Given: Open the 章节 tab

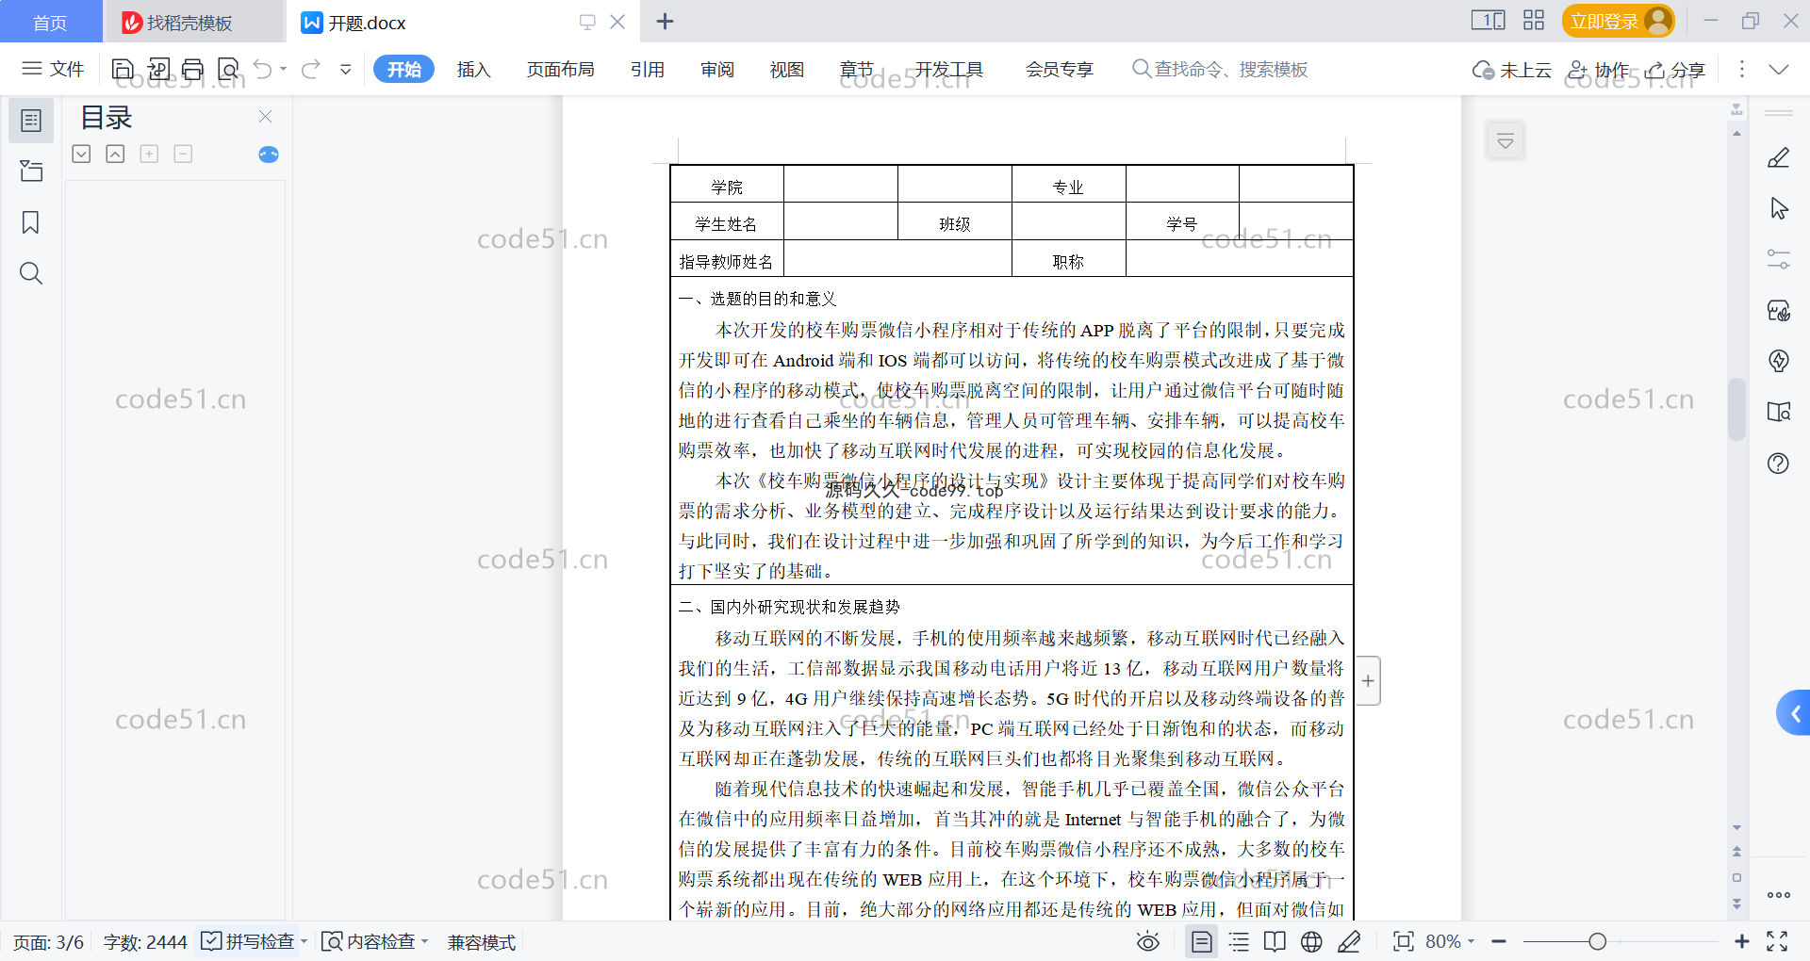Looking at the screenshot, I should click(857, 69).
